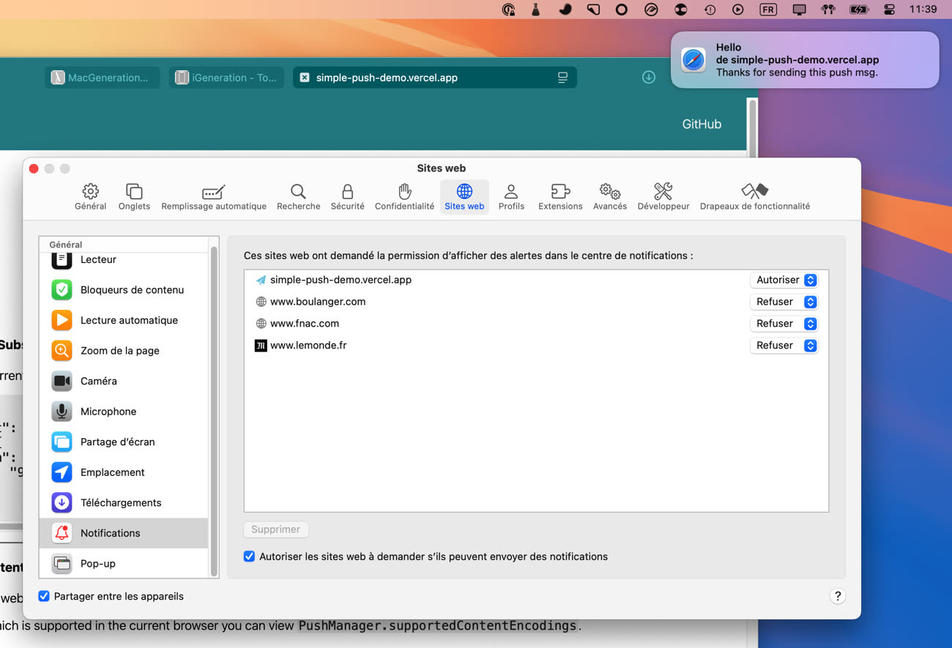Viewport: 952px width, 648px height.
Task: Select the www.lemonde.fr row
Action: point(536,346)
